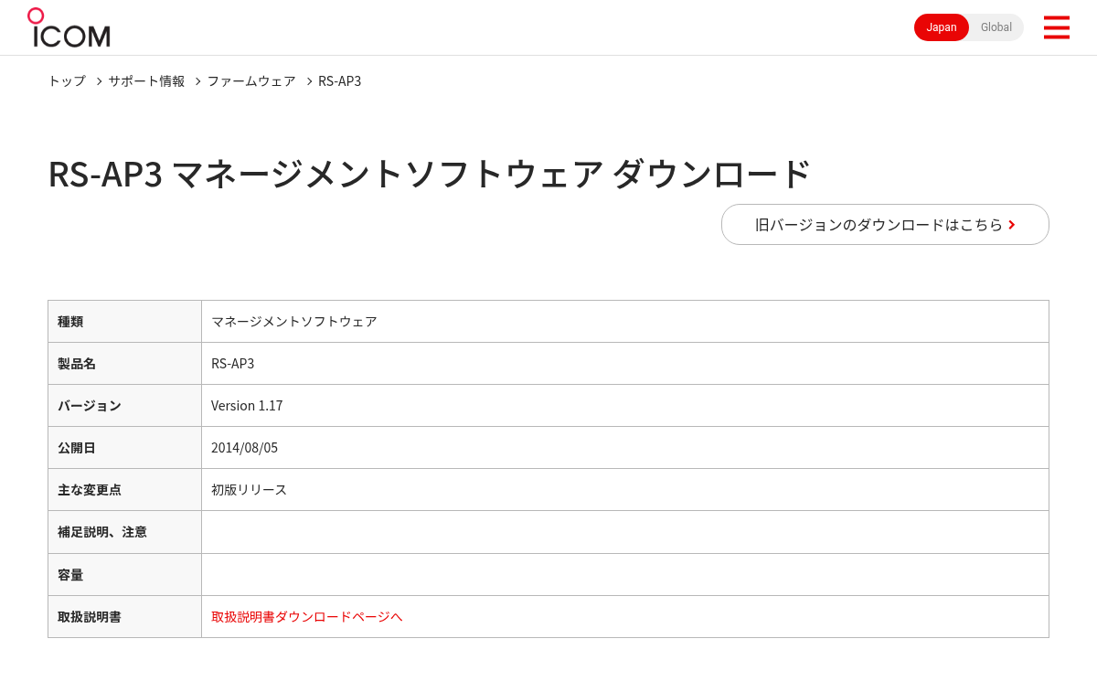Go to トップ in the breadcrumb
1097x692 pixels.
coord(67,80)
